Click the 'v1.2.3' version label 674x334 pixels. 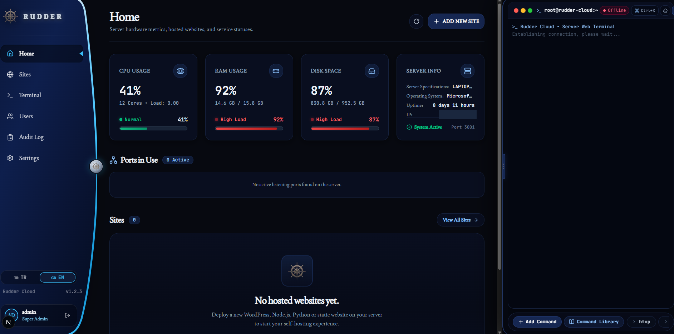(74, 291)
